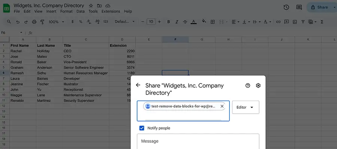337x149 pixels.
Task: Star the Widgets, Inc. Company Directory document
Action: (x=91, y=6)
